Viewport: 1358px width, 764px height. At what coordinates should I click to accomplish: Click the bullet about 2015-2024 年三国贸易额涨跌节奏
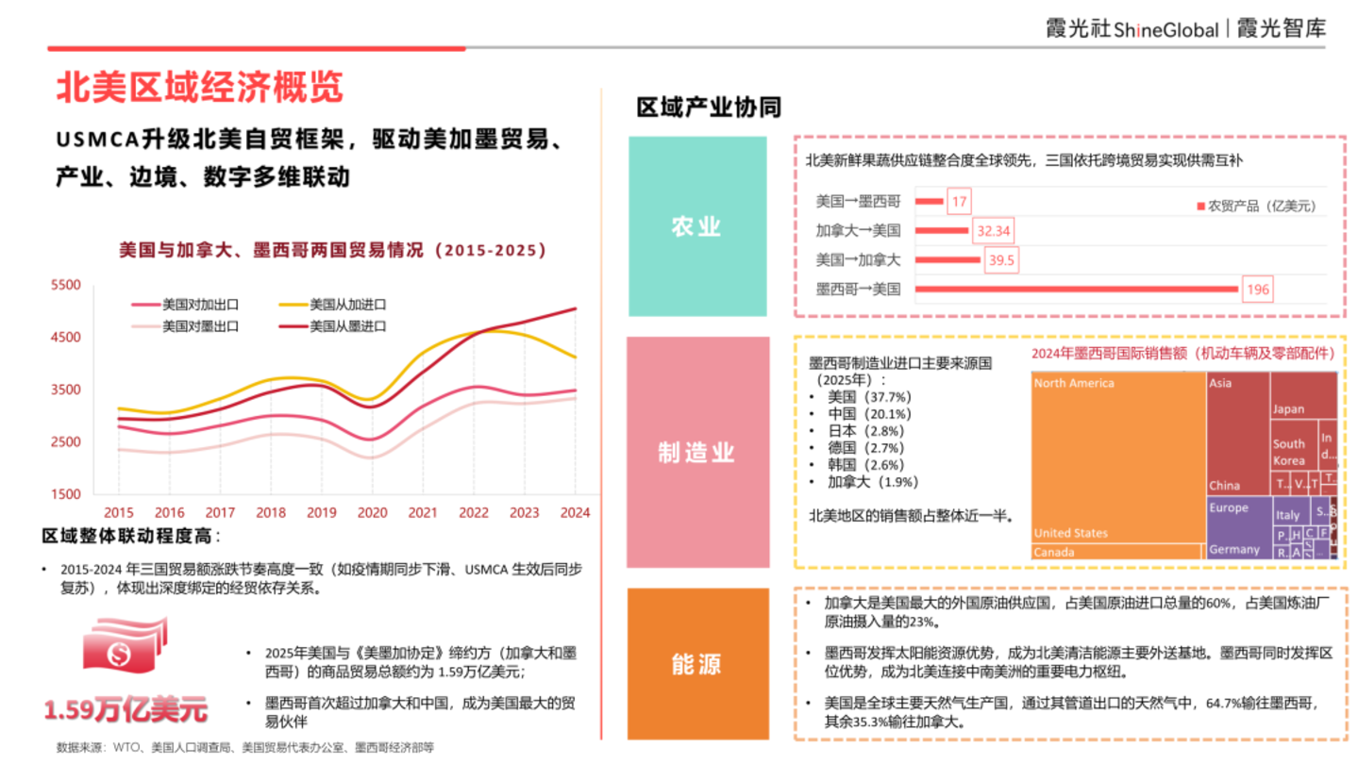(x=319, y=579)
